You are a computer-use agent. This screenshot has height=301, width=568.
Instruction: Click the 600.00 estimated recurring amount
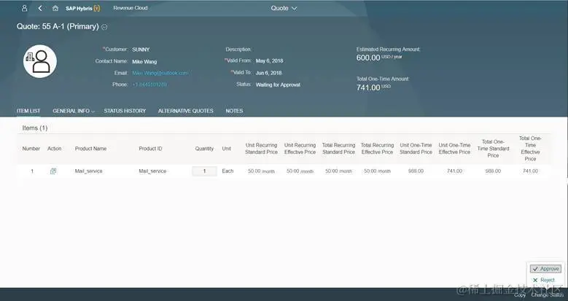(368, 58)
